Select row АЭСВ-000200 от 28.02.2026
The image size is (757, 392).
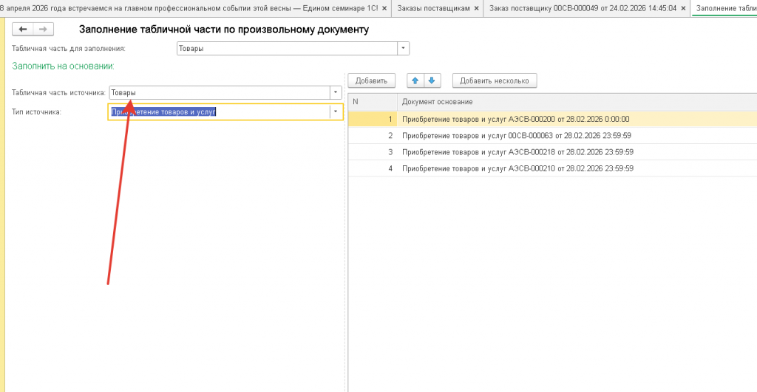[x=552, y=119]
